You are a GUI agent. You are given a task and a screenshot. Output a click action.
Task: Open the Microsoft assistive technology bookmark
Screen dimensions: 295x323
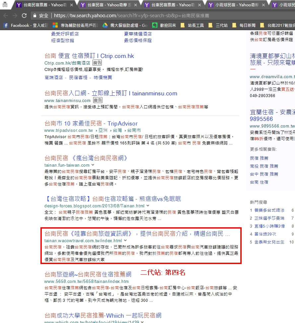click(x=76, y=25)
